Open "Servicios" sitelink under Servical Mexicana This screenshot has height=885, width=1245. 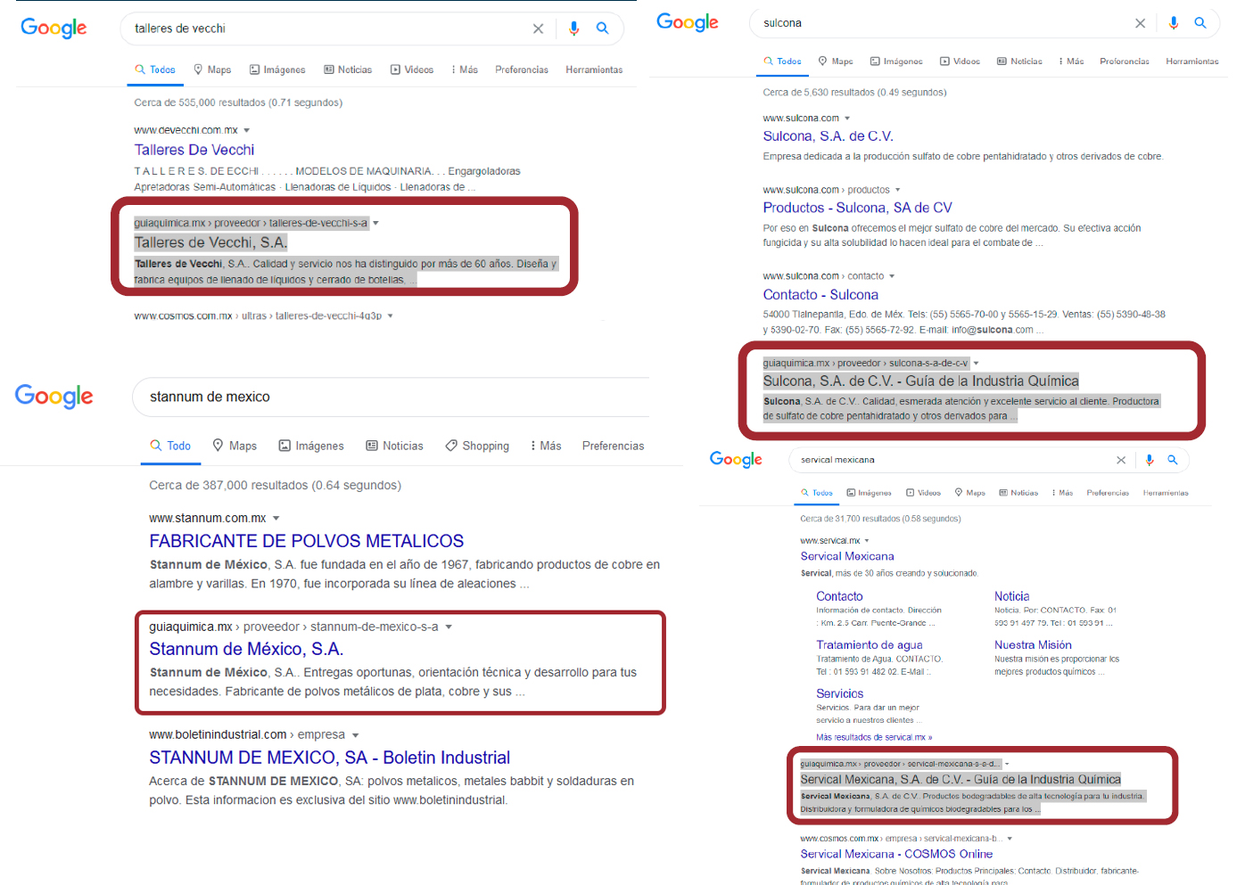(x=839, y=693)
